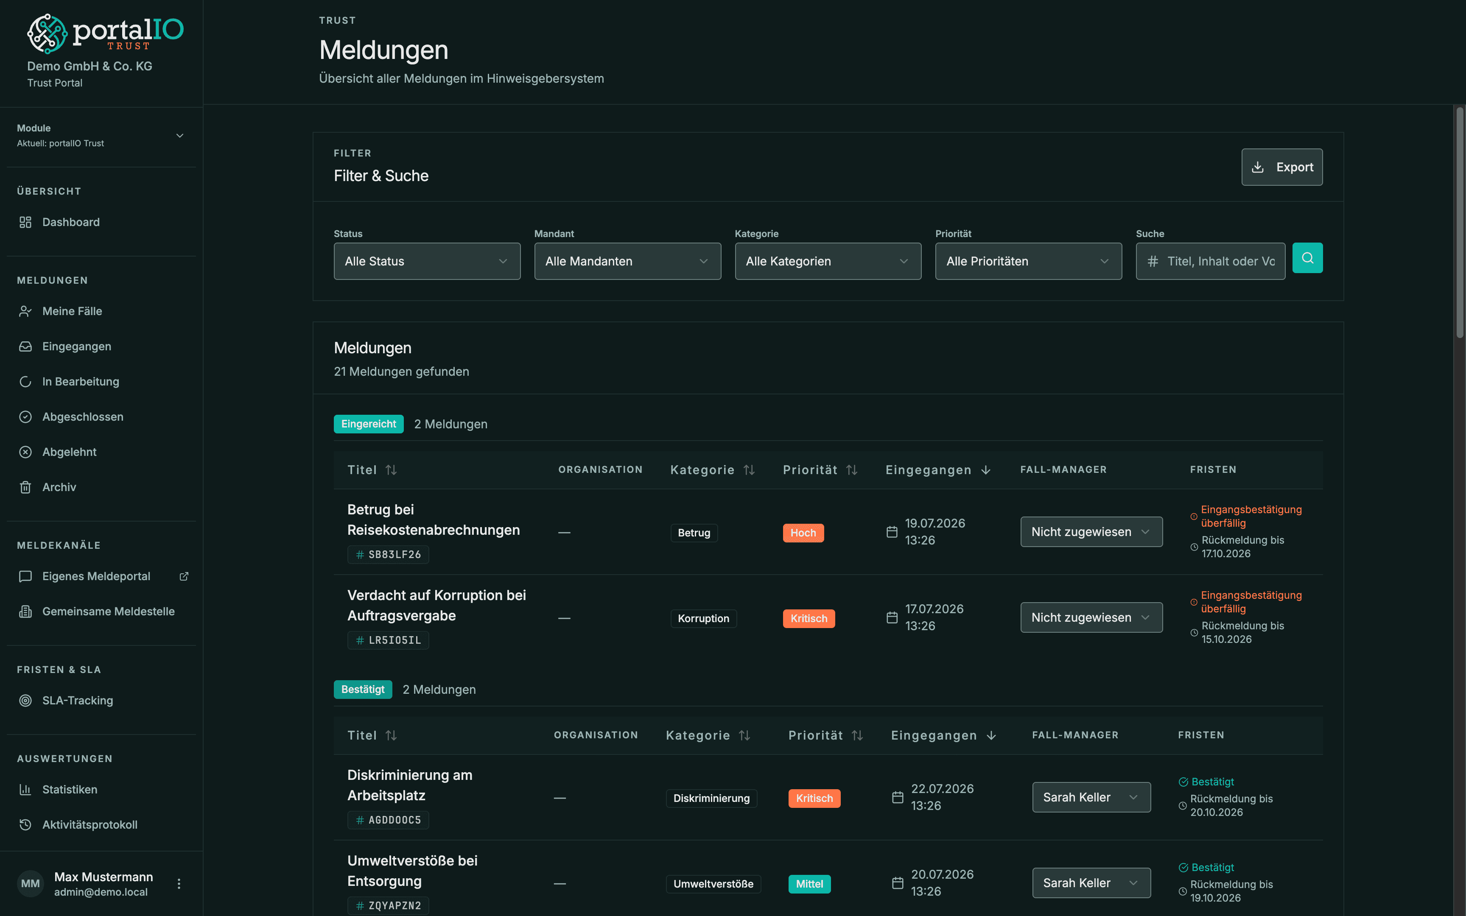Screen dimensions: 1466x916
Task: Expand the Module switcher chevron
Action: pos(180,136)
